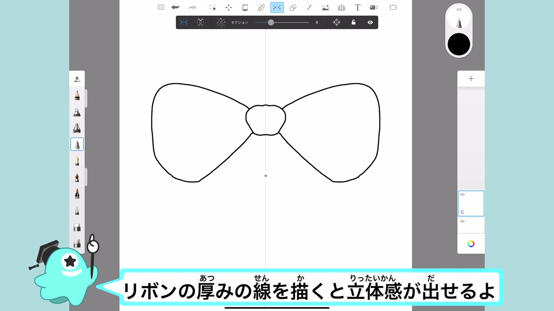Select the rectangular selection tool

click(213, 7)
